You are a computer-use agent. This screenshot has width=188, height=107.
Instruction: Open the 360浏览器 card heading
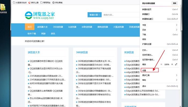click(82, 52)
